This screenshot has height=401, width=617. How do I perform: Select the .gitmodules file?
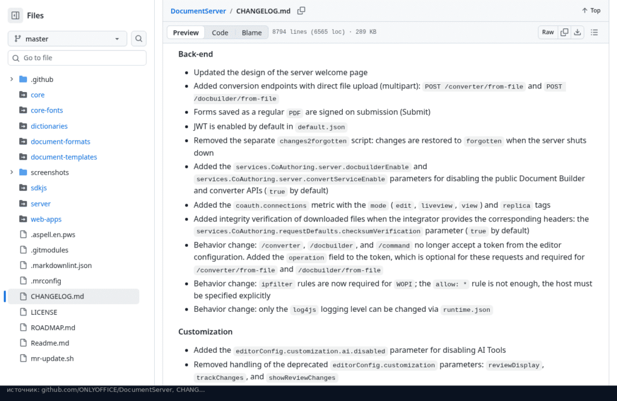pyautogui.click(x=49, y=250)
